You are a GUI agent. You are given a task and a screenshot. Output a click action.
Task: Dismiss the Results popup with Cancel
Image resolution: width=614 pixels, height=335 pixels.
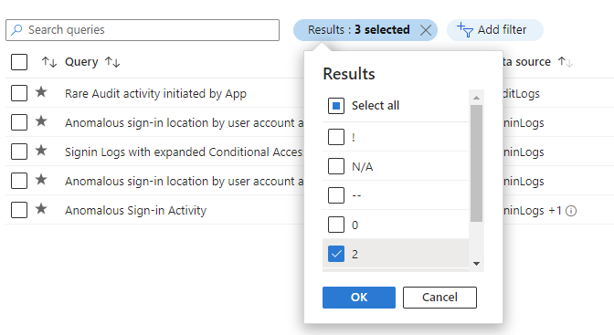(439, 298)
